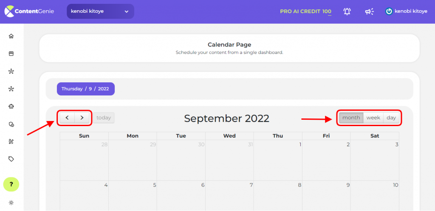Expand the kenobi kitoye workspace dropdown
The width and height of the screenshot is (435, 211).
point(100,11)
